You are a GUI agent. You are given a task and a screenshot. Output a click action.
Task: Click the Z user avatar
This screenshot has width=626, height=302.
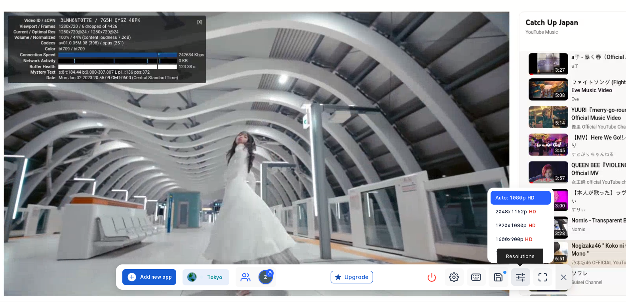[x=265, y=277]
